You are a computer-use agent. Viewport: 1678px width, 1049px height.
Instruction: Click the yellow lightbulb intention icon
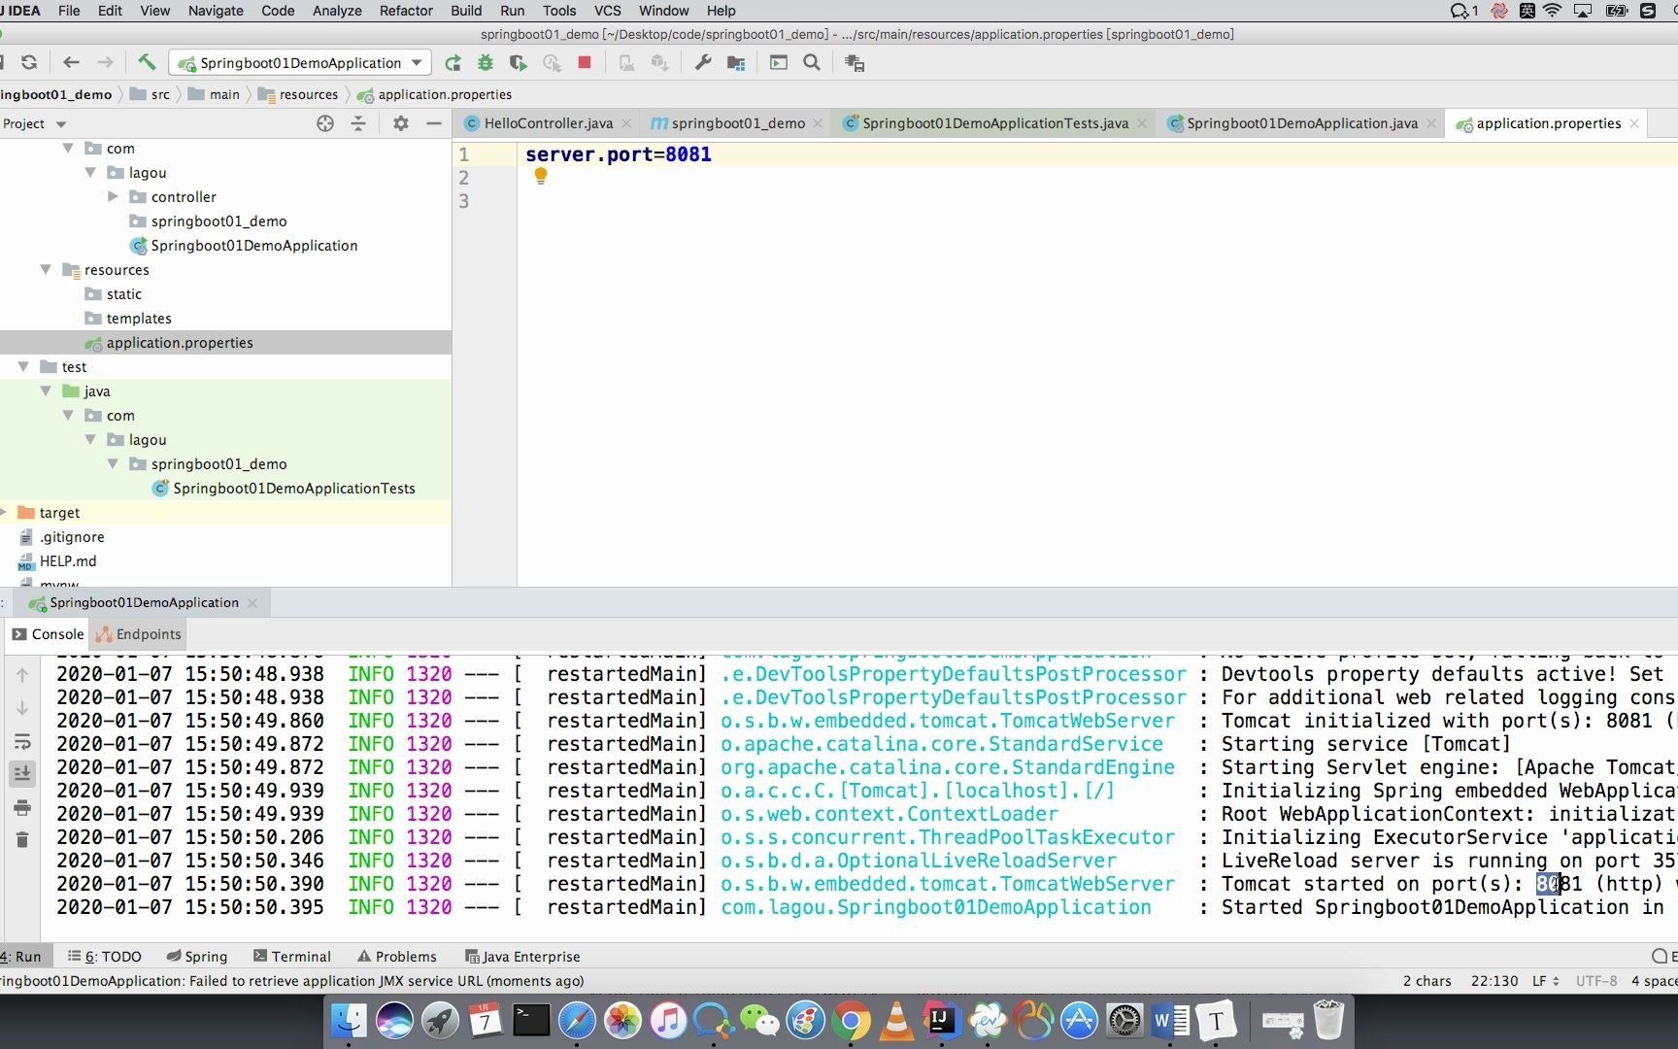coord(541,176)
